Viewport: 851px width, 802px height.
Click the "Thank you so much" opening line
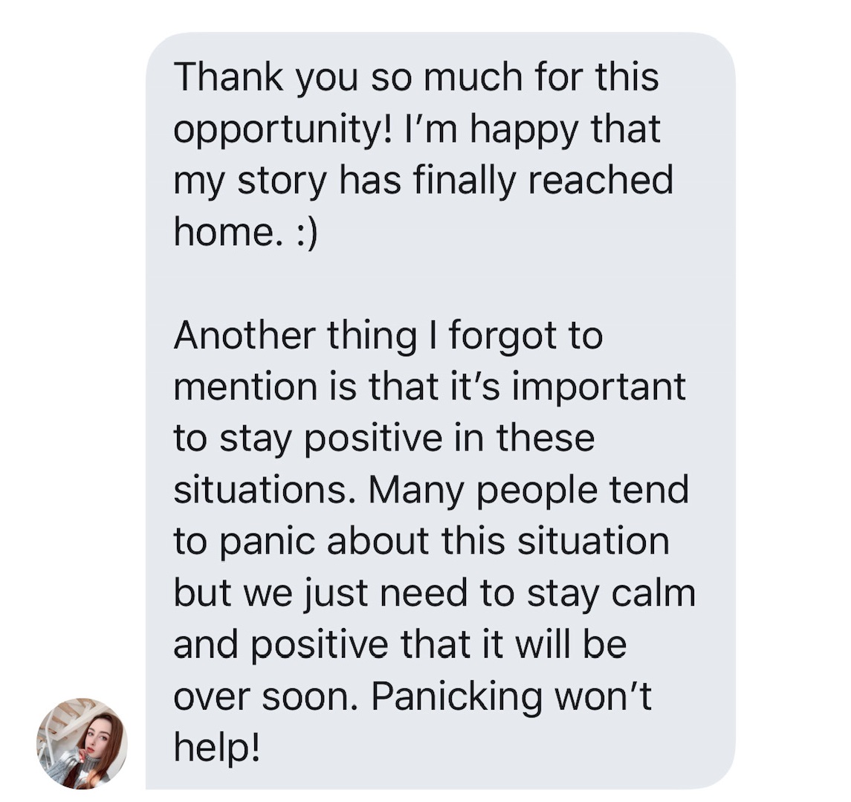[x=416, y=77]
